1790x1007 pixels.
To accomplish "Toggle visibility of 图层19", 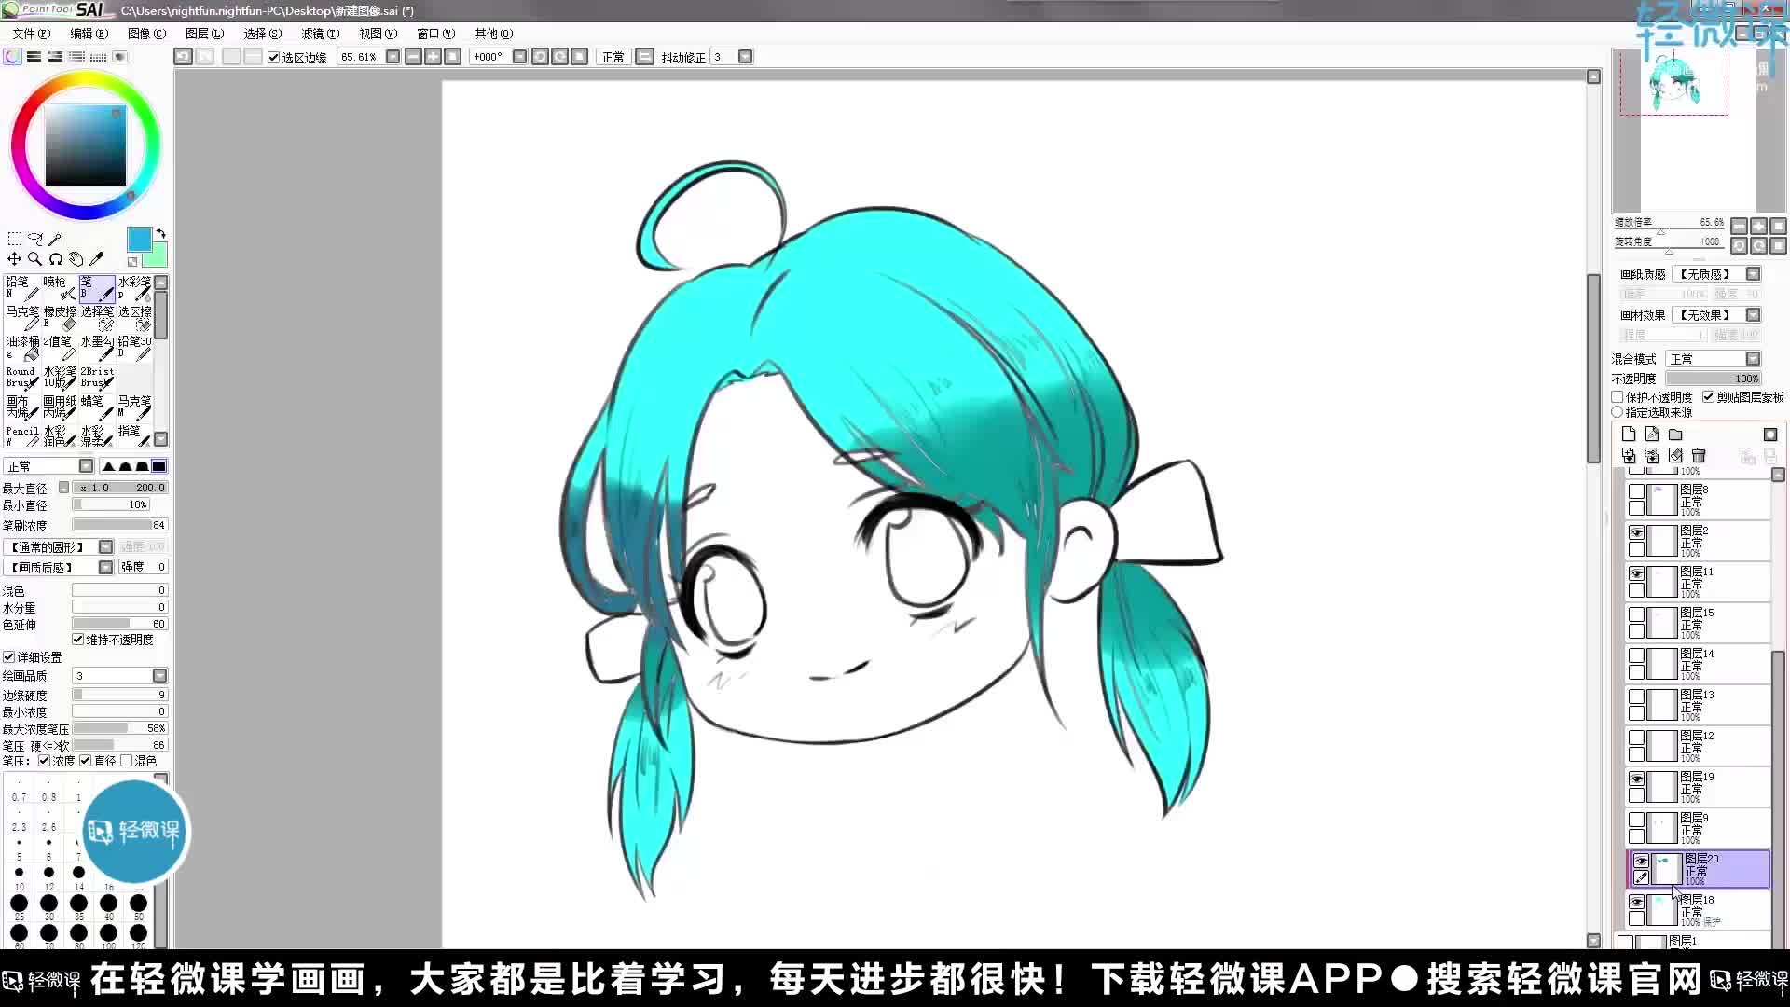I will pos(1636,778).
